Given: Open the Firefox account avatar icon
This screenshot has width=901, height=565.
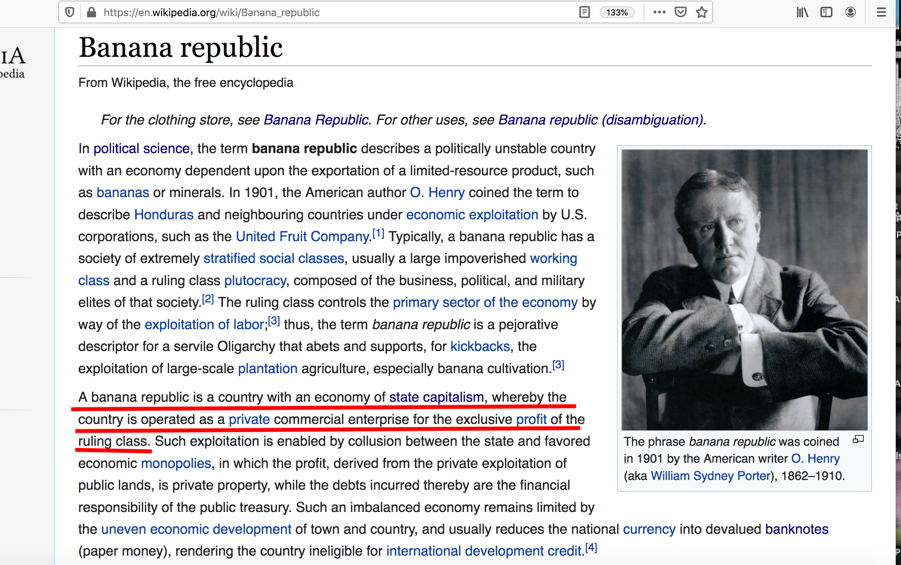Looking at the screenshot, I should (850, 12).
